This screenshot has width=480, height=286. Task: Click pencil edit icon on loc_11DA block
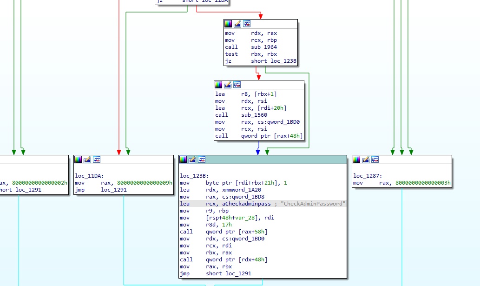point(87,160)
